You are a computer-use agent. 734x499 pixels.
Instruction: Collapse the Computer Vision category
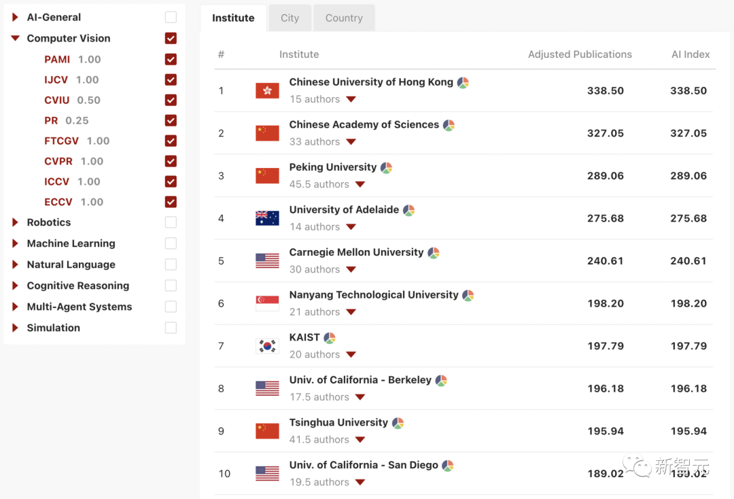pyautogui.click(x=16, y=38)
